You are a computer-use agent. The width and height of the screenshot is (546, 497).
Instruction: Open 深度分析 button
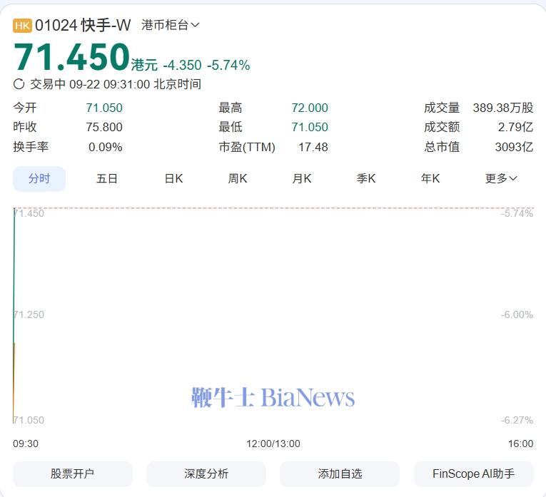tap(206, 473)
